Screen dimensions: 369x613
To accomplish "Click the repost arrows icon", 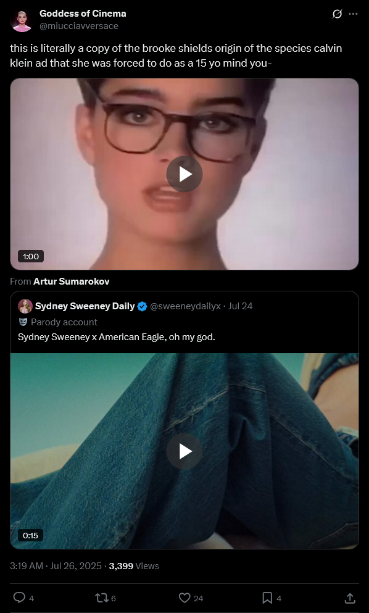I will click(x=101, y=598).
